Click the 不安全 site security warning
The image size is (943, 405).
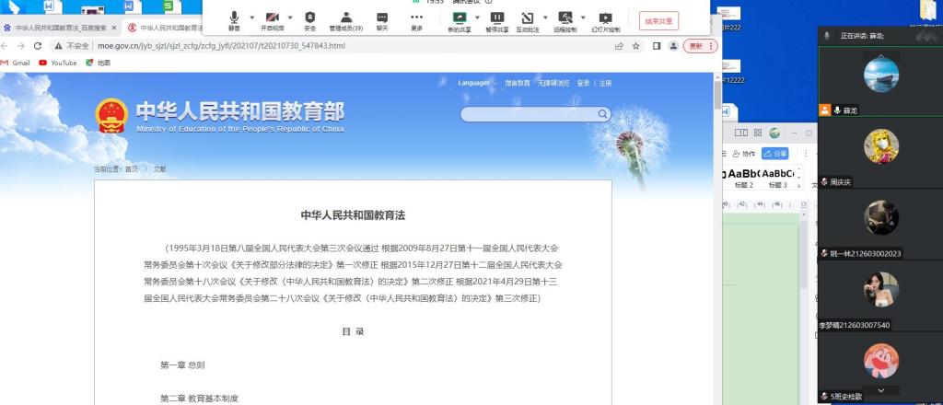pos(72,46)
